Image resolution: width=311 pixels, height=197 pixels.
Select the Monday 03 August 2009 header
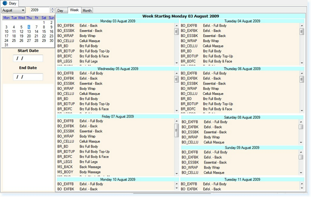pyautogui.click(x=118, y=21)
